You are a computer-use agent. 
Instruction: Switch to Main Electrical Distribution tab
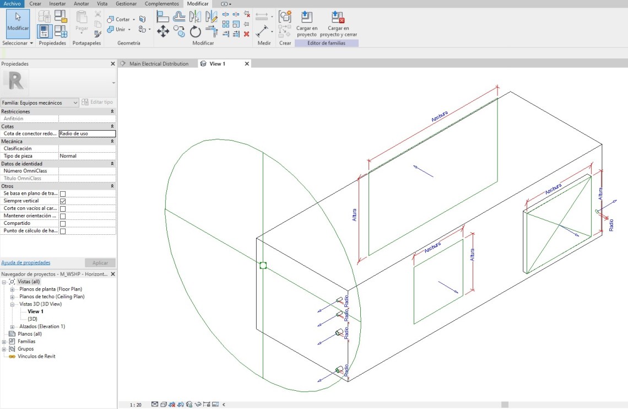(158, 64)
